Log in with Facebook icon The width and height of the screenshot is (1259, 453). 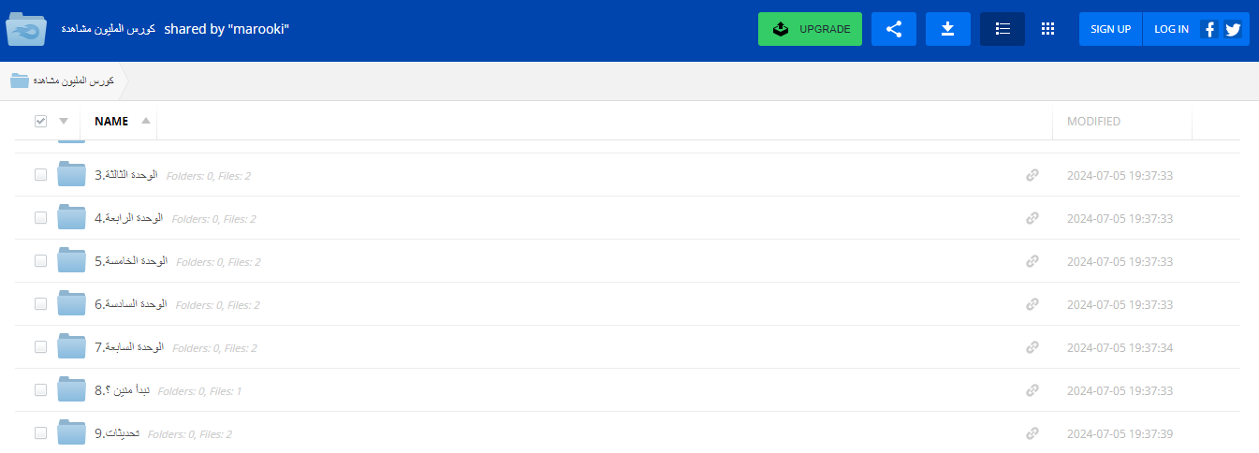(x=1209, y=29)
